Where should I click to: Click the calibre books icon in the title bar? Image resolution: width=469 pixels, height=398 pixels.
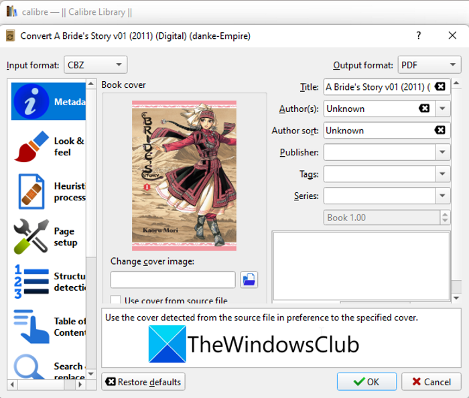point(11,11)
